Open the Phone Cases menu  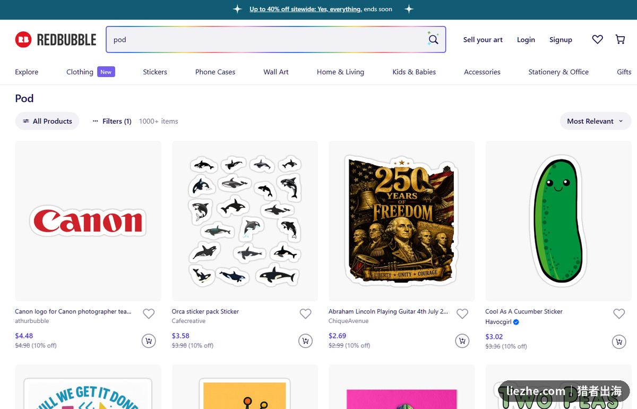point(215,72)
